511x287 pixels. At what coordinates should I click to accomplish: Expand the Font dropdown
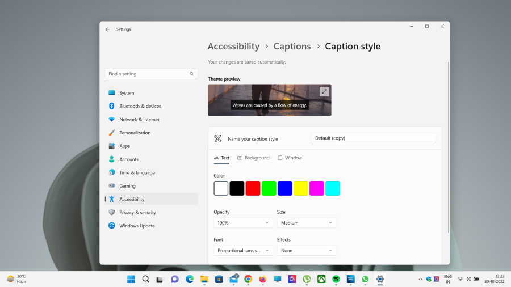(x=243, y=250)
